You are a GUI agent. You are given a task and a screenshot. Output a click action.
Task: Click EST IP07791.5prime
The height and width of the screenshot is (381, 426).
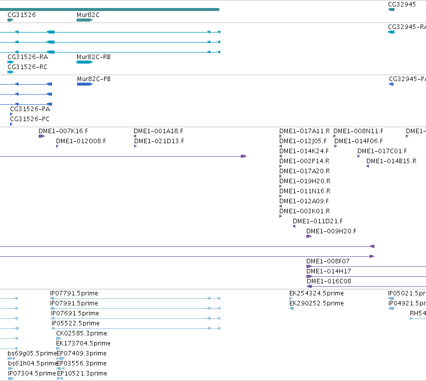pyautogui.click(x=135, y=298)
